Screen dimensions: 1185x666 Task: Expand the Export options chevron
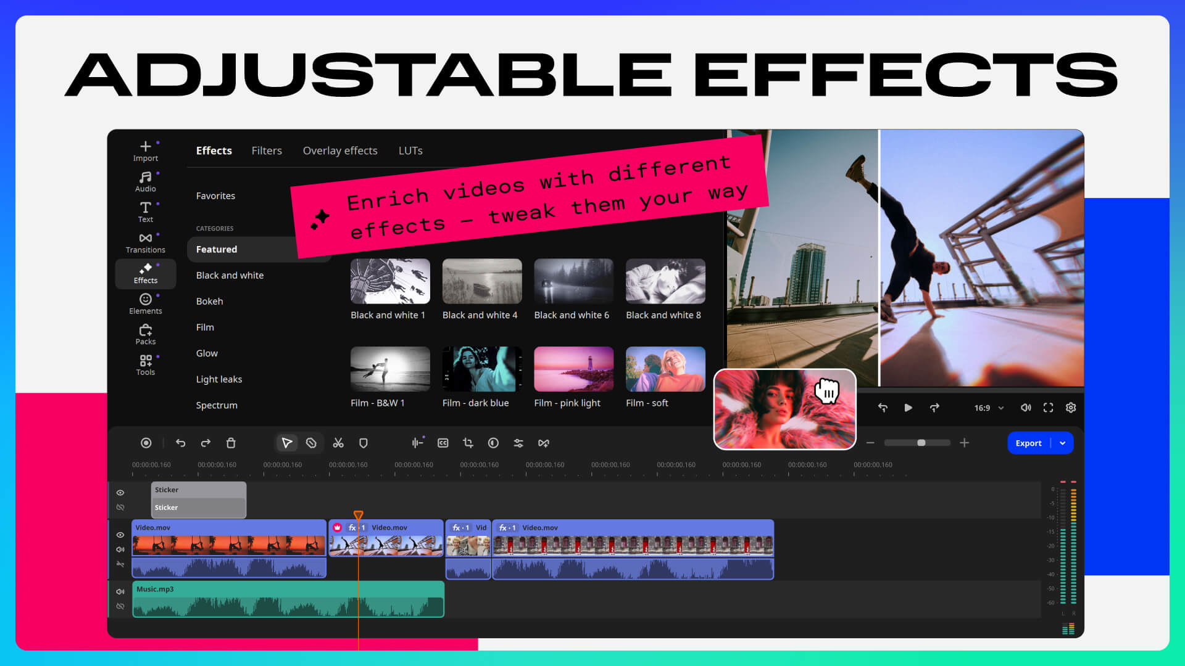coord(1063,443)
